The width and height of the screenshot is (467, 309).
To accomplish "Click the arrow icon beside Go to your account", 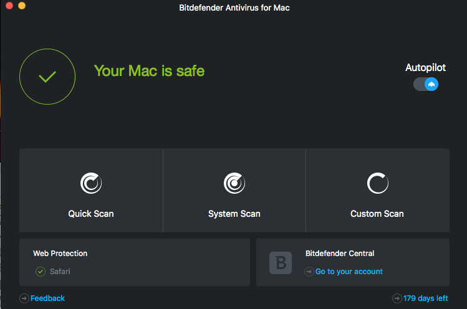I will pos(309,272).
